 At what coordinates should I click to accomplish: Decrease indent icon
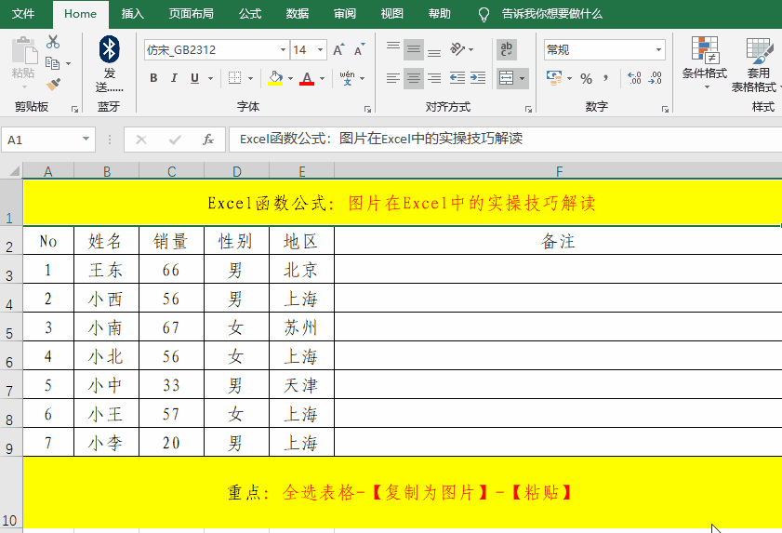[x=457, y=78]
